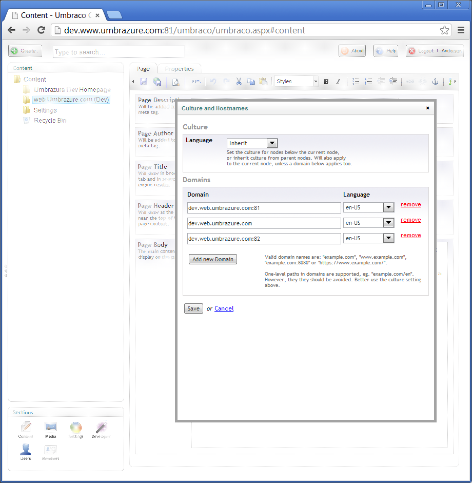Click the Add new Domain button
This screenshot has width=472, height=483.
tap(212, 259)
